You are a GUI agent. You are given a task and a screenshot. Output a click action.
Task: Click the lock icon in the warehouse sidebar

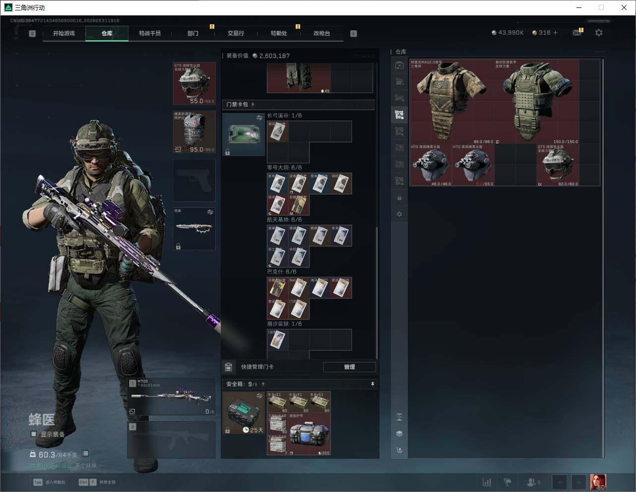pyautogui.click(x=399, y=197)
